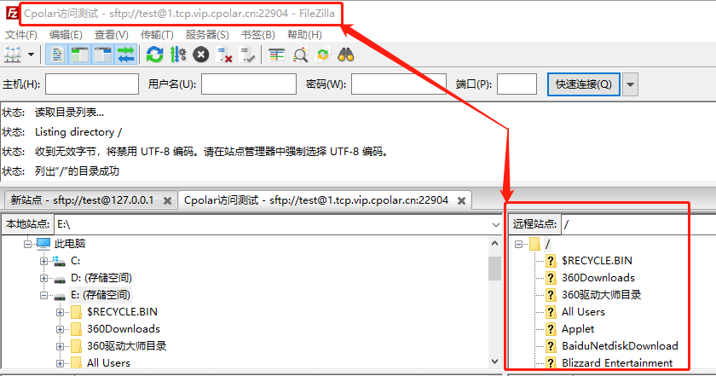Close the 新站点 127.0.0.1 tab
Viewport: 716px width, 376px height.
click(x=168, y=200)
